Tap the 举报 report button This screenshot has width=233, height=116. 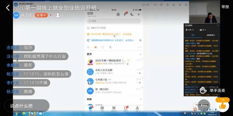click(225, 7)
